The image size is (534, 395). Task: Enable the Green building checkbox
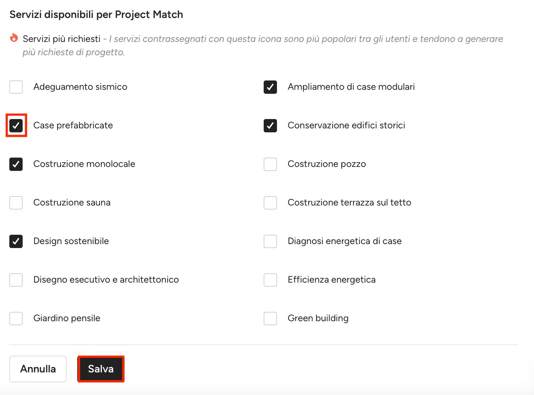[270, 319]
